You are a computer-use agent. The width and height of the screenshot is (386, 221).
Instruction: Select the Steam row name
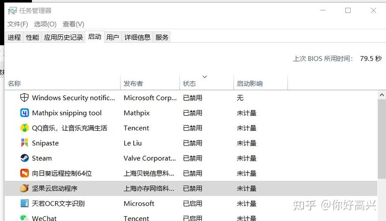pyautogui.click(x=42, y=158)
